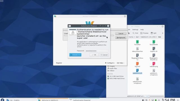Select the log.xml file icon
The height and width of the screenshot is (101, 180).
tap(138, 64)
